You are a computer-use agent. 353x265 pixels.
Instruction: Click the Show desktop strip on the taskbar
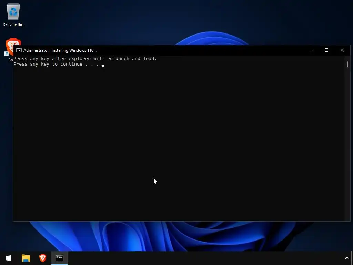coord(352,258)
